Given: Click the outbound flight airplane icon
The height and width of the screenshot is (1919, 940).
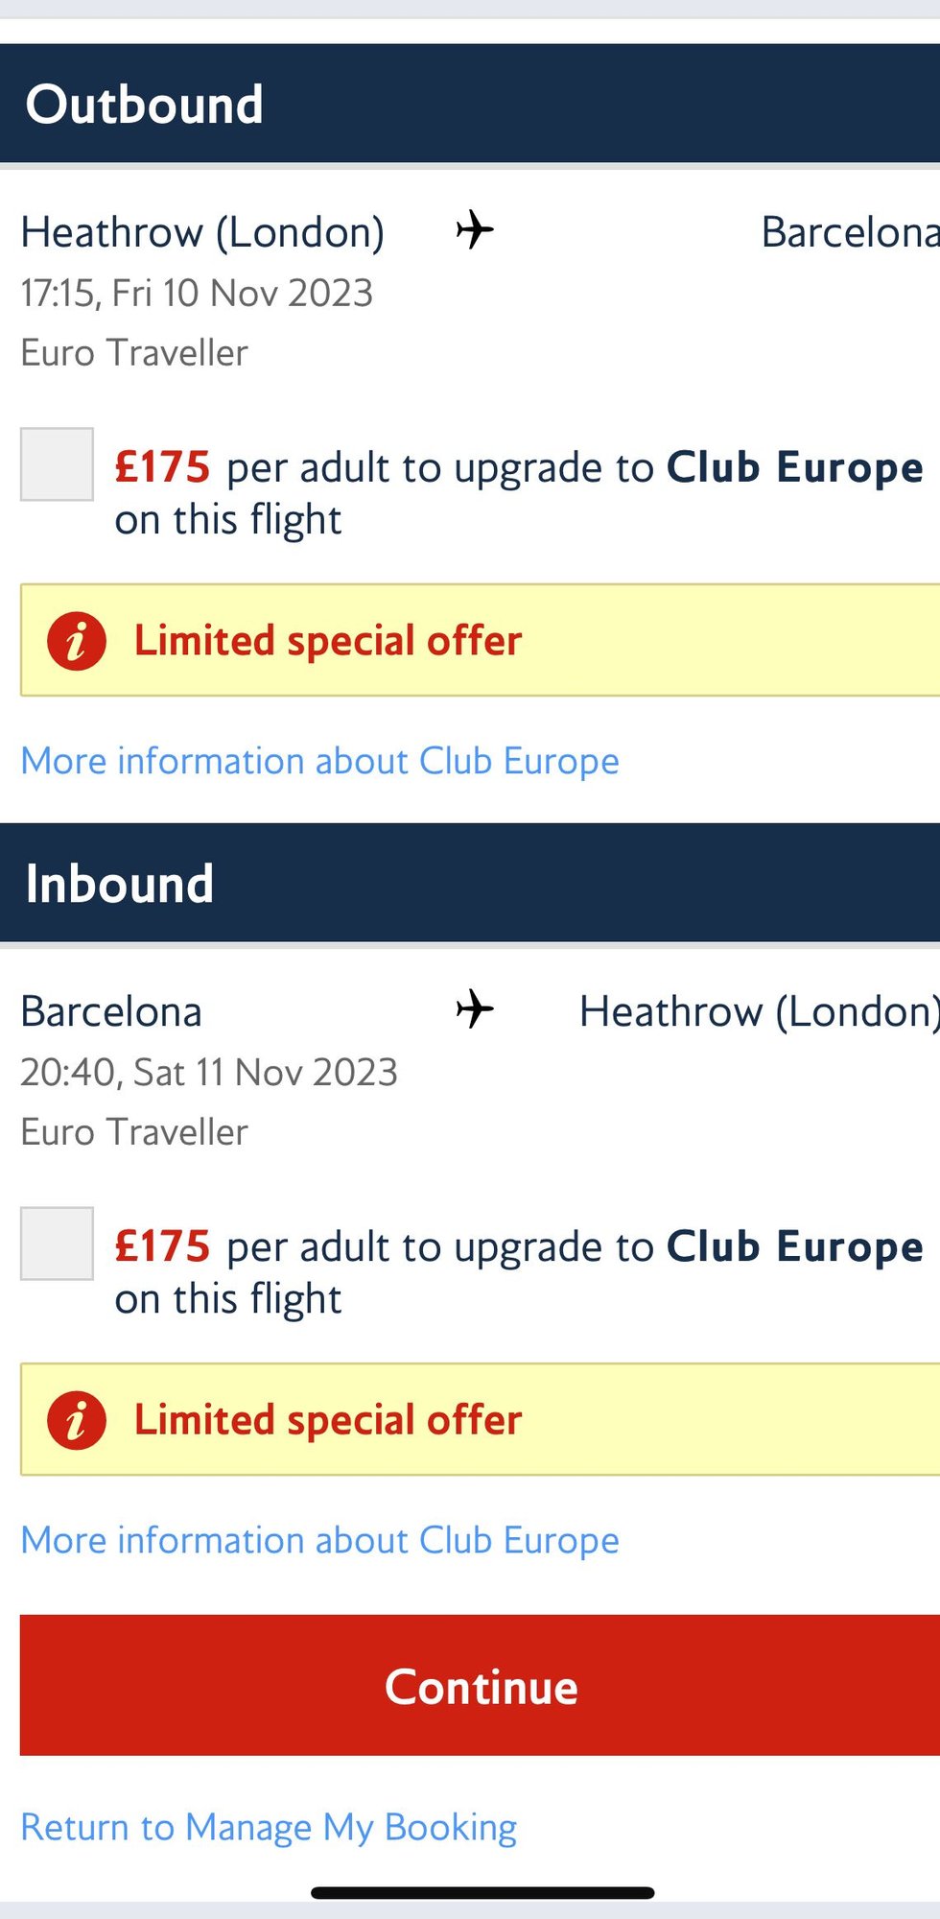Looking at the screenshot, I should 475,230.
